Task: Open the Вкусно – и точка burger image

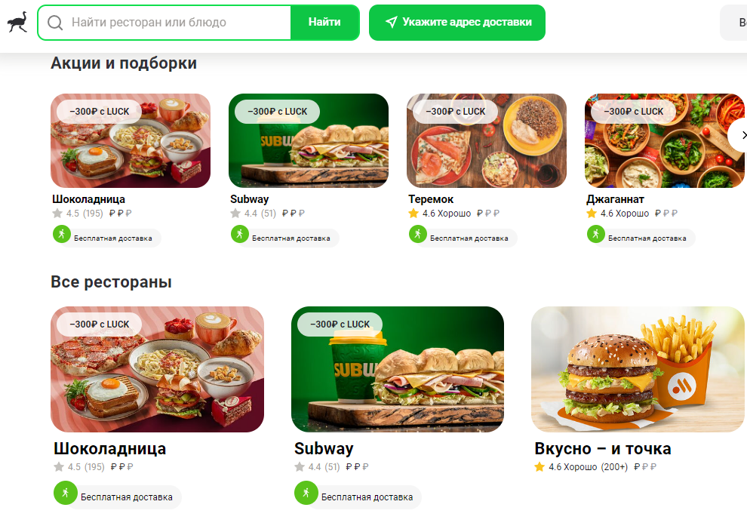Action: click(x=638, y=369)
